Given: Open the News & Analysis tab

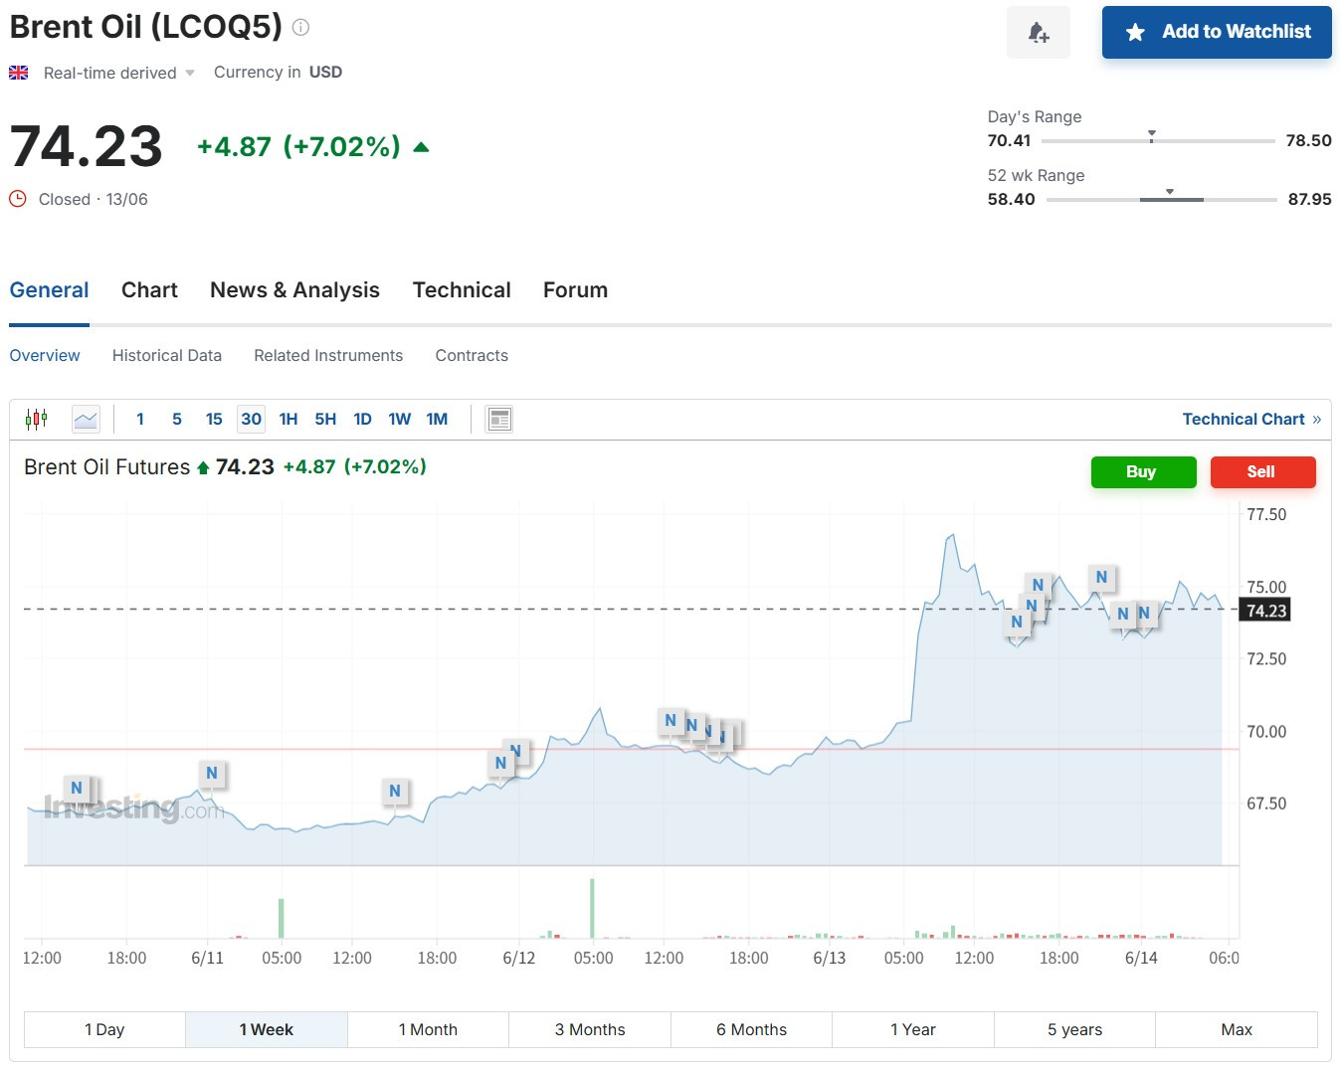Looking at the screenshot, I should click(294, 290).
